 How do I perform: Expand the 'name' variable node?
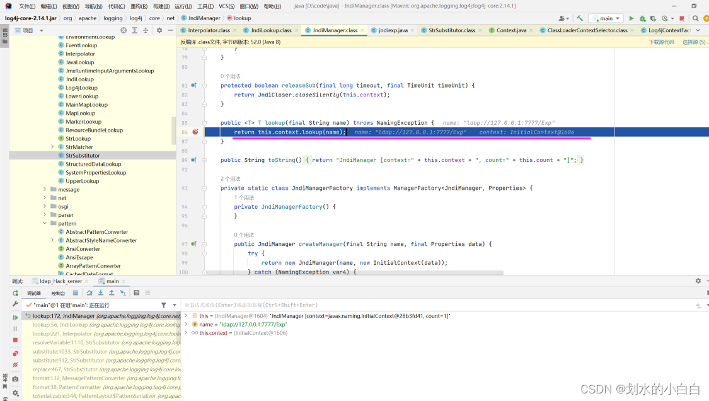(186, 325)
